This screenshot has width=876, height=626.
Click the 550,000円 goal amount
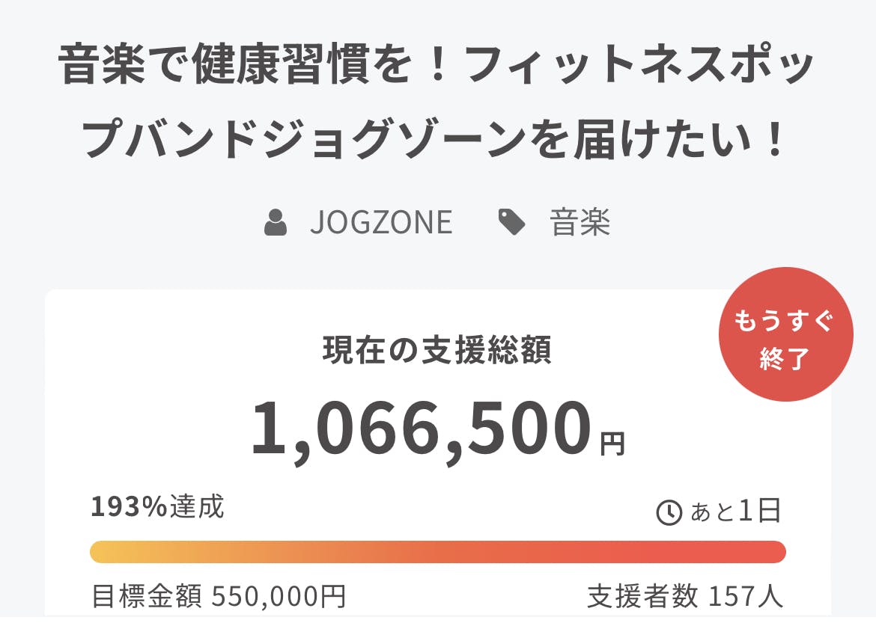[279, 598]
